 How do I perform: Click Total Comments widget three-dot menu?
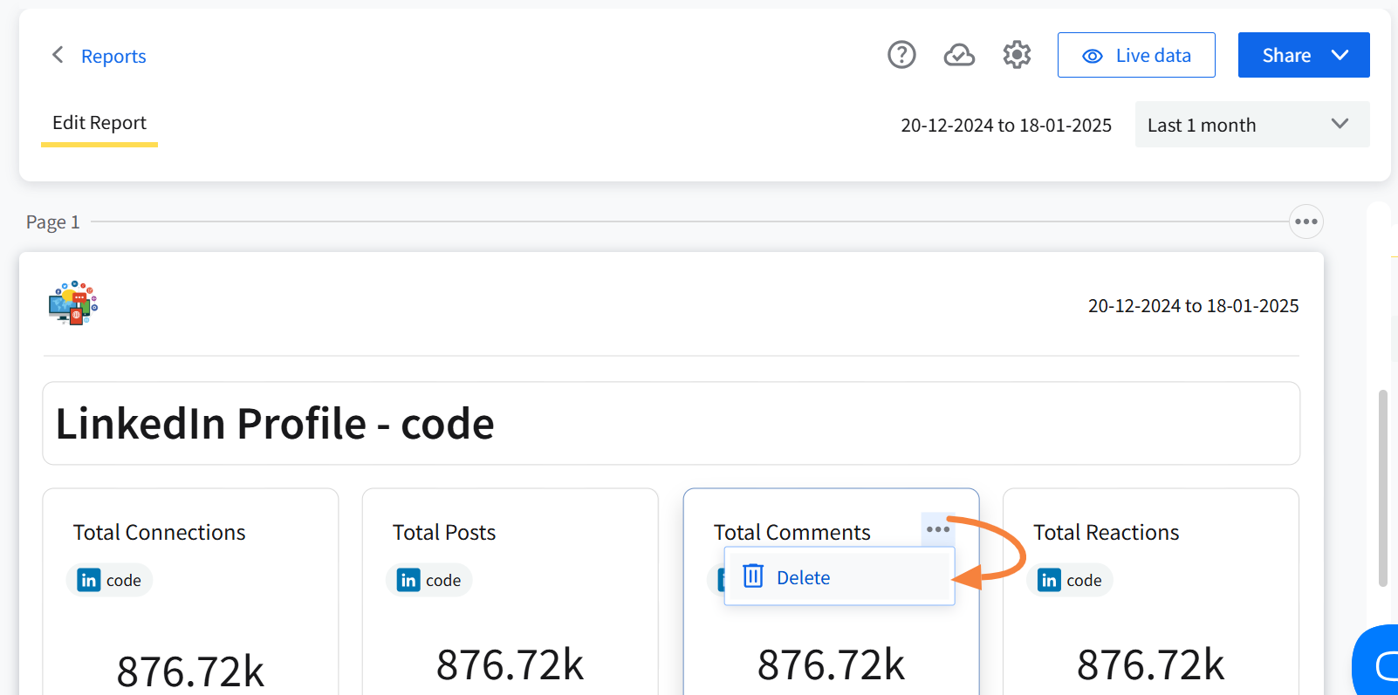[x=937, y=529]
